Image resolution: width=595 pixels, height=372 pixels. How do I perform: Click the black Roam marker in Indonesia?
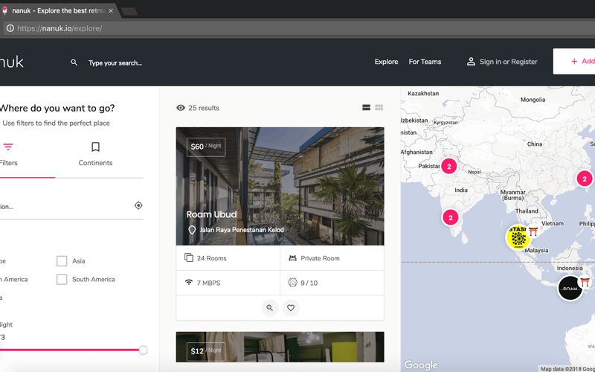tap(570, 288)
